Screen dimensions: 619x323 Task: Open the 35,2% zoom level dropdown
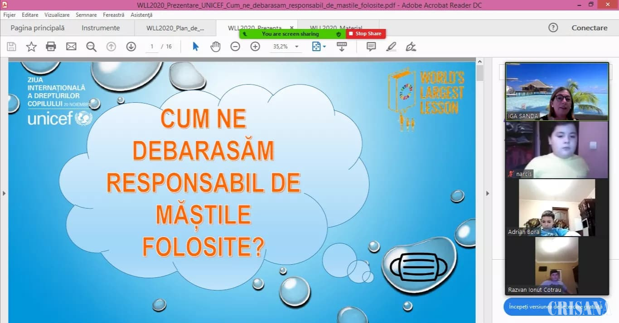click(x=297, y=47)
